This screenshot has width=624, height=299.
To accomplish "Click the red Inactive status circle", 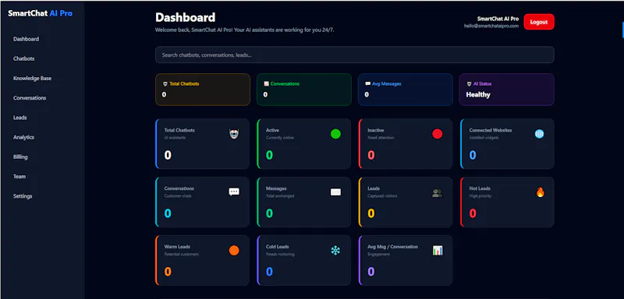I will 437,134.
